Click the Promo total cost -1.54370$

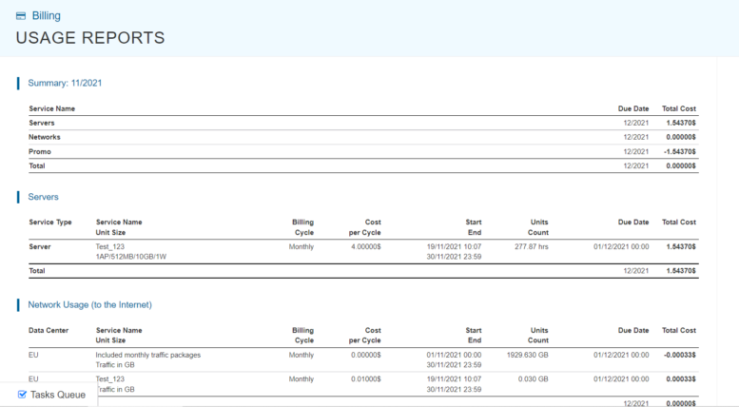pos(679,151)
